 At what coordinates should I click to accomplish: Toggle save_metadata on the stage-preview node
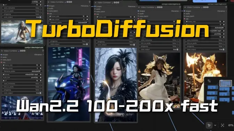[x=22, y=84]
